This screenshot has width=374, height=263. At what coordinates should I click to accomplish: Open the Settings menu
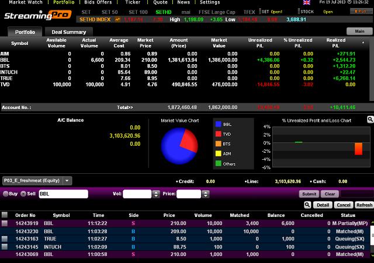[210, 2]
